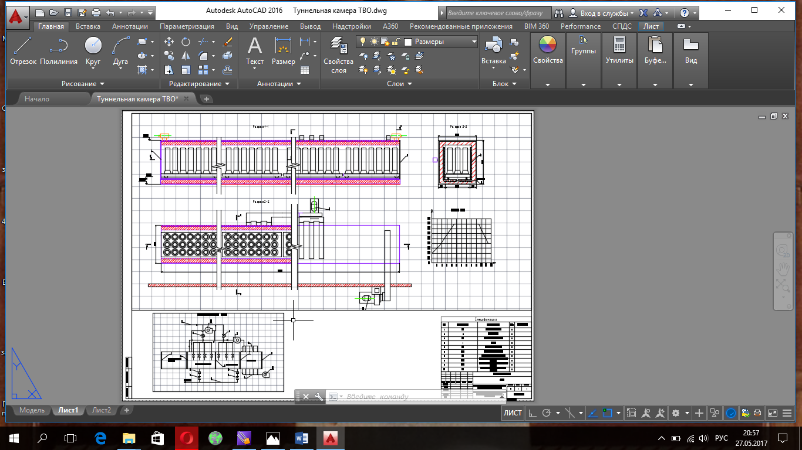Click the Rotate tool icon
Image resolution: width=802 pixels, height=450 pixels.
(186, 42)
